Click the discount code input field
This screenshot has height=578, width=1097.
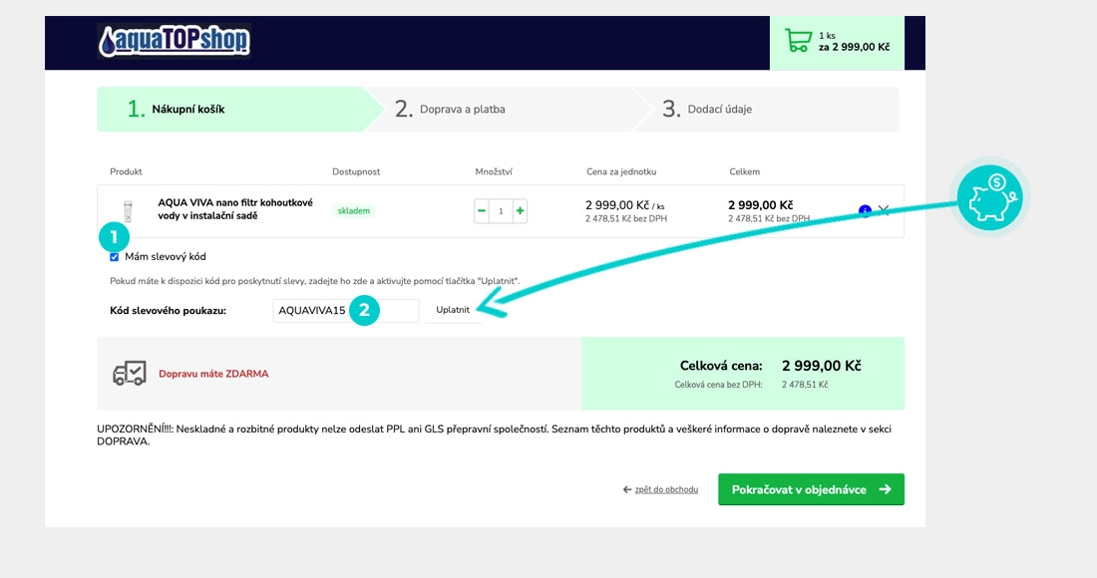(x=345, y=311)
